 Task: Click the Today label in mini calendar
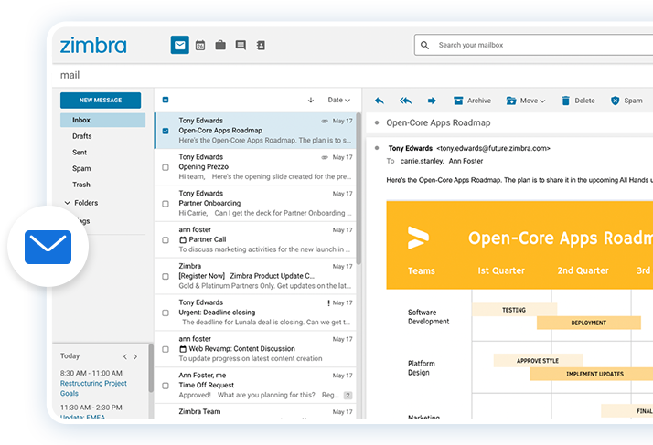pyautogui.click(x=70, y=356)
